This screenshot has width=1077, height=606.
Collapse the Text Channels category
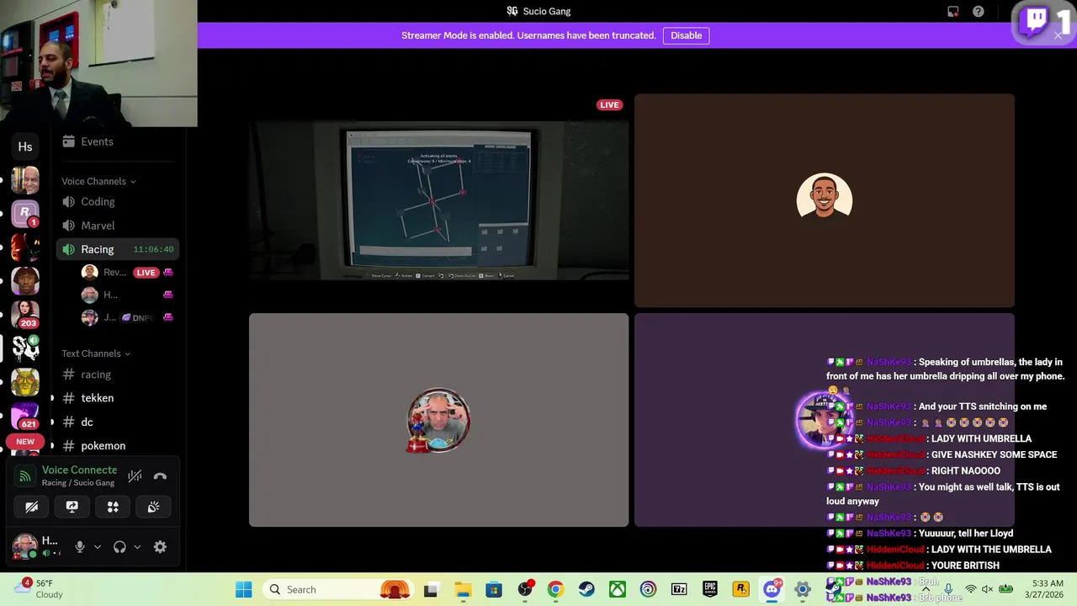coord(96,353)
